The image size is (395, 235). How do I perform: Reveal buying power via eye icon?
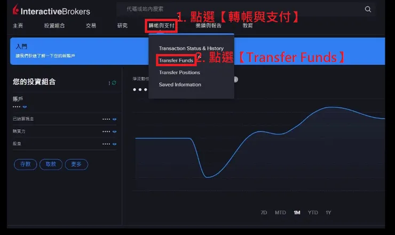click(x=114, y=131)
